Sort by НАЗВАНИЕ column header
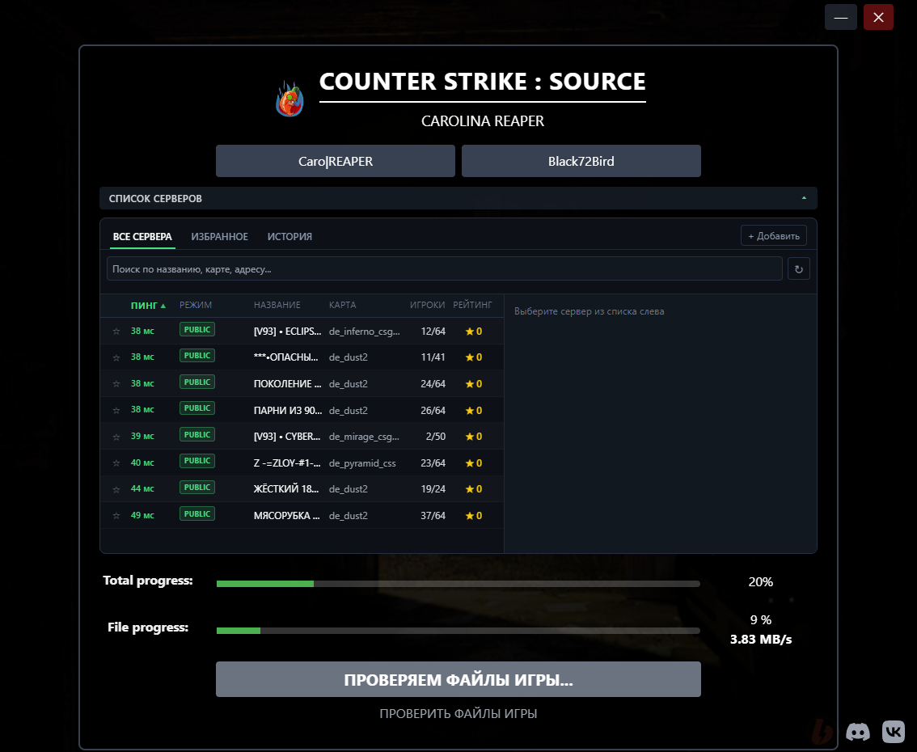 (x=277, y=305)
